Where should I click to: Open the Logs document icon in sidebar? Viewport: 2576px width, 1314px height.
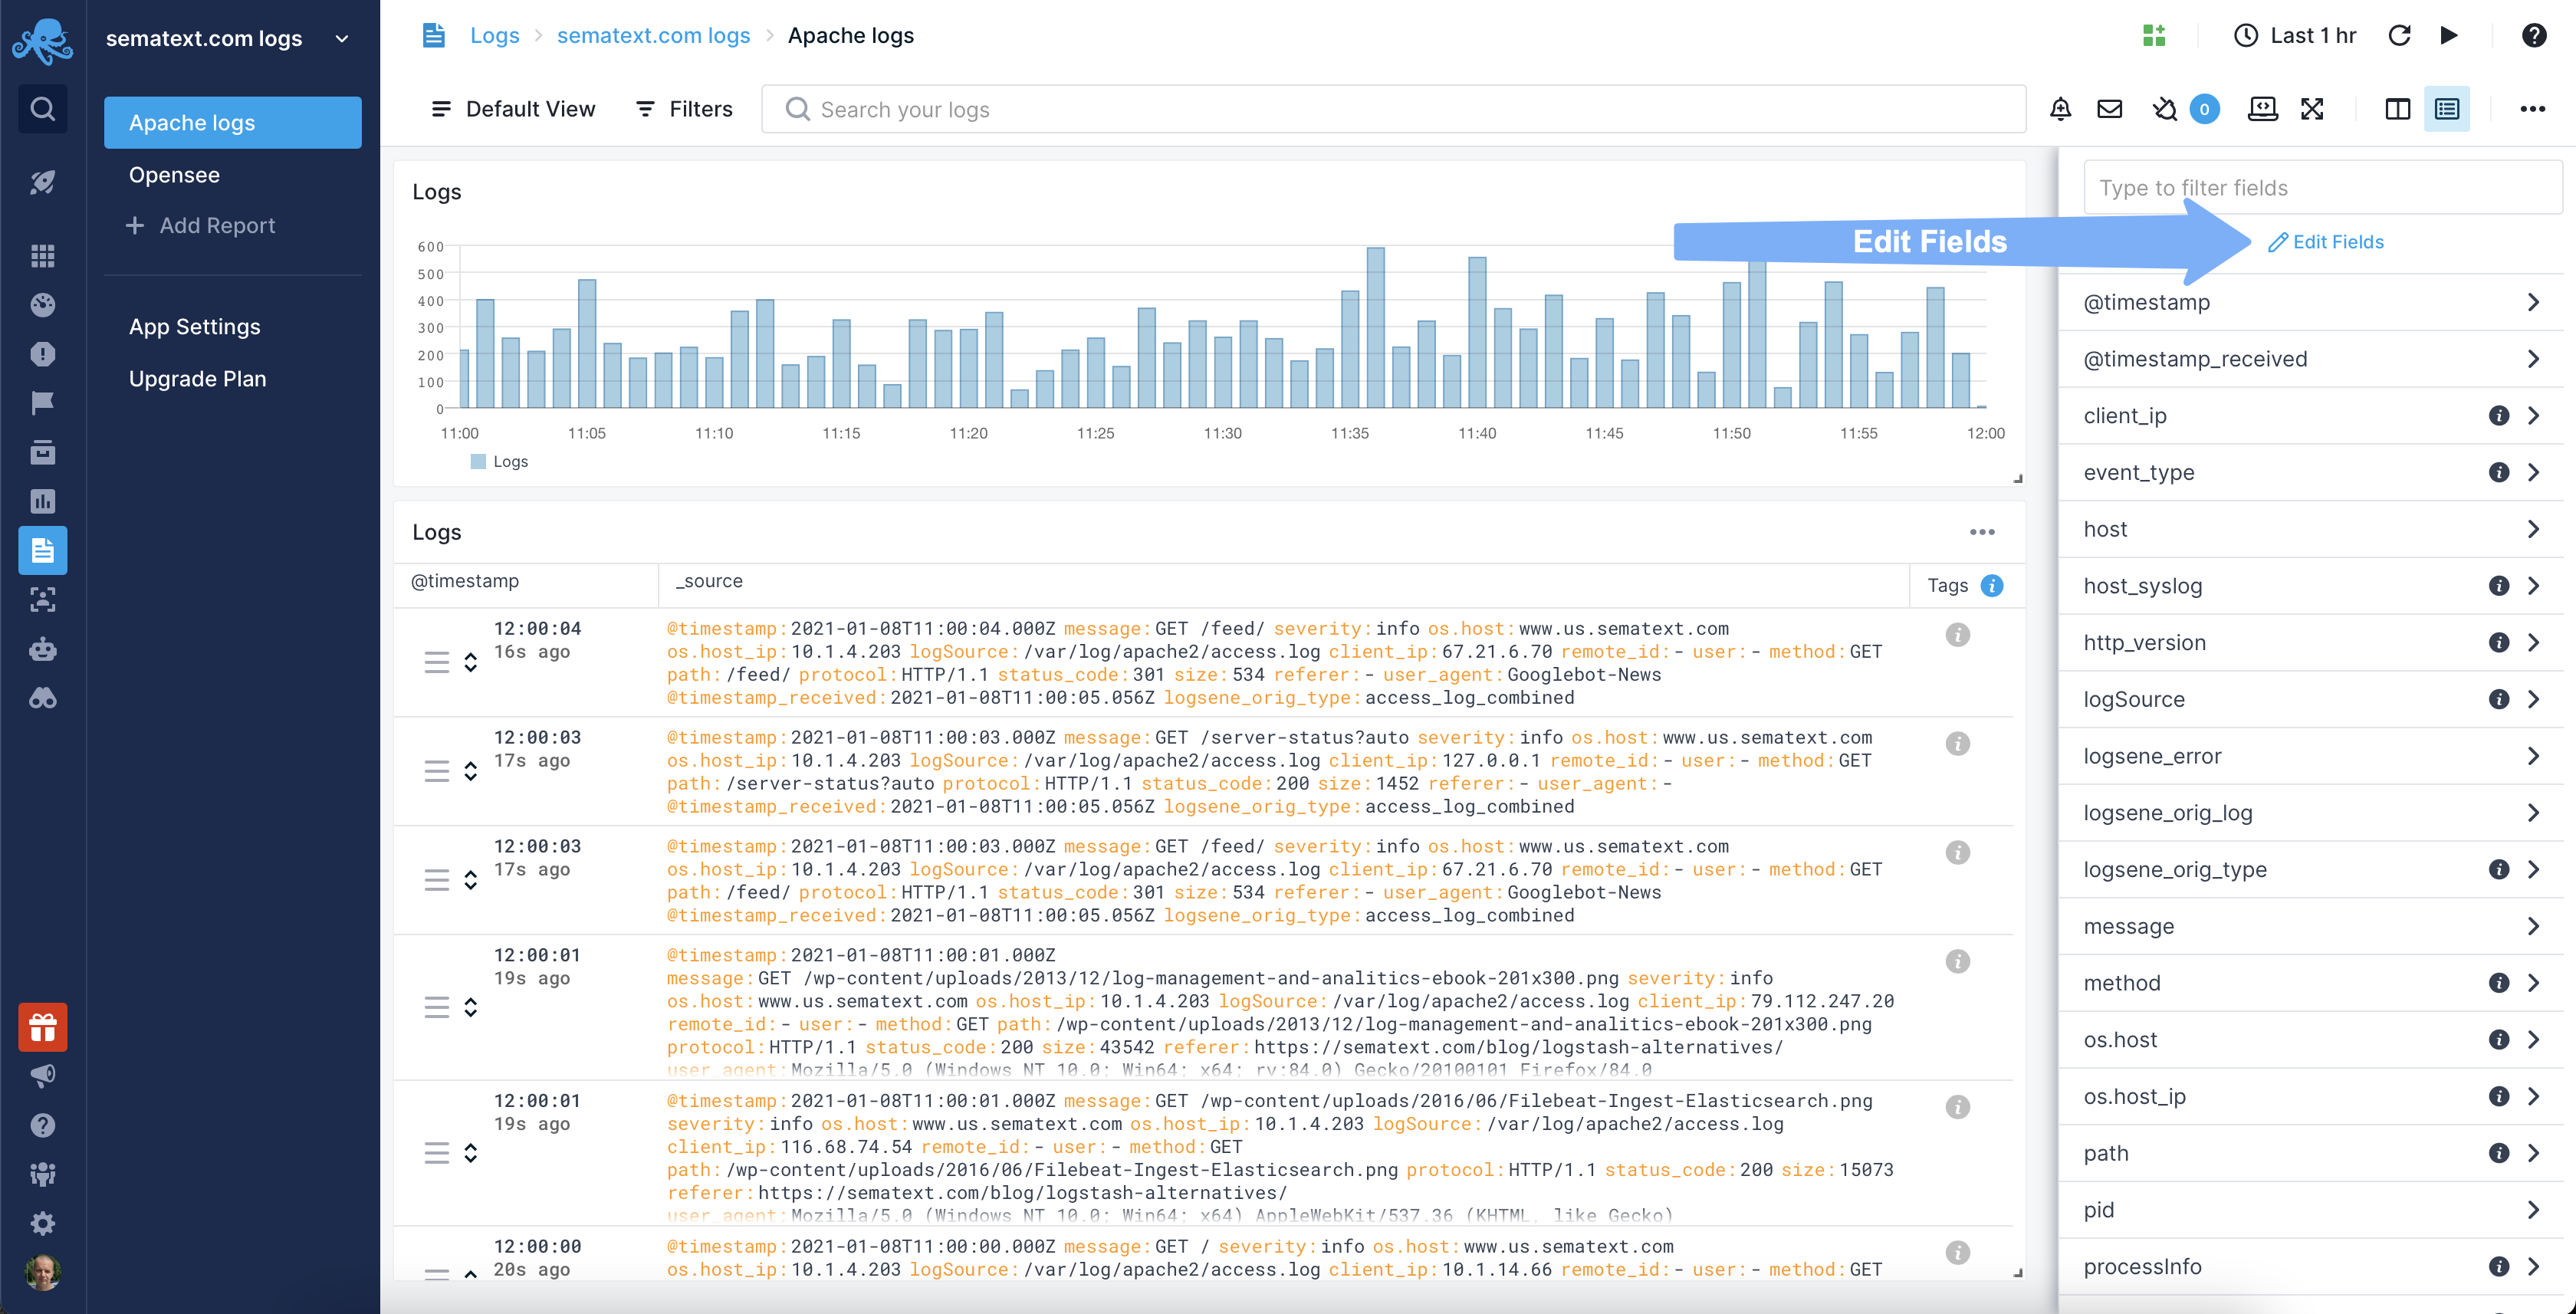[x=42, y=550]
